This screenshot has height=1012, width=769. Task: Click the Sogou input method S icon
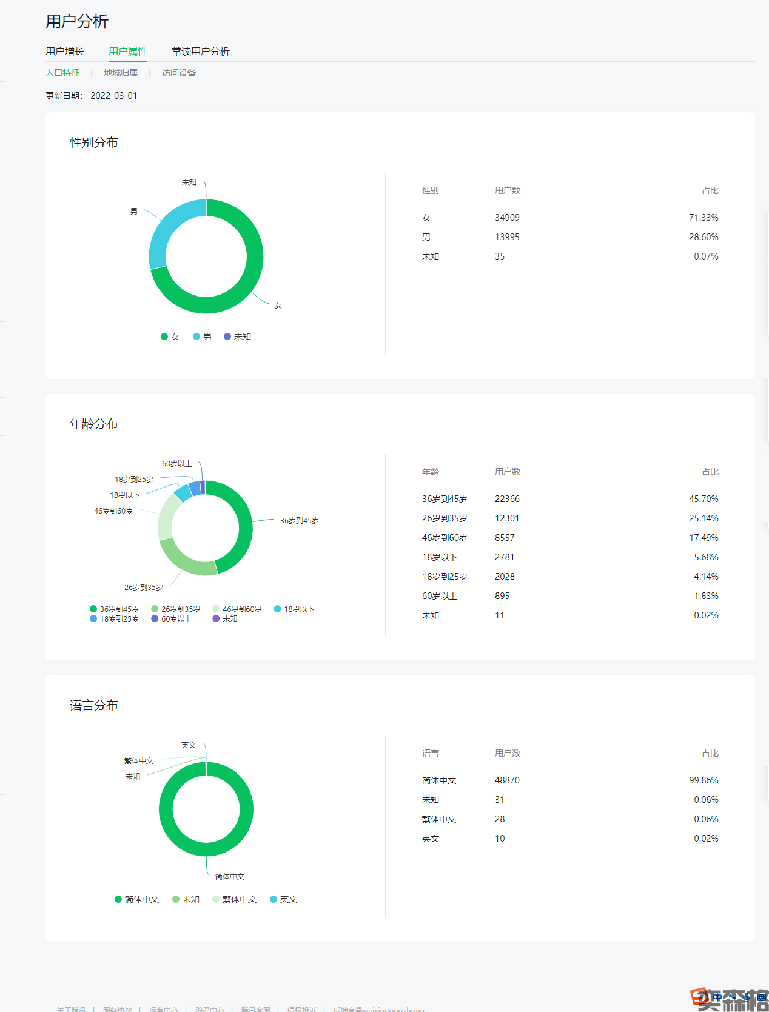[700, 996]
